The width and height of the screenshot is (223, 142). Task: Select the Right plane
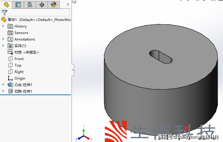(x=19, y=72)
